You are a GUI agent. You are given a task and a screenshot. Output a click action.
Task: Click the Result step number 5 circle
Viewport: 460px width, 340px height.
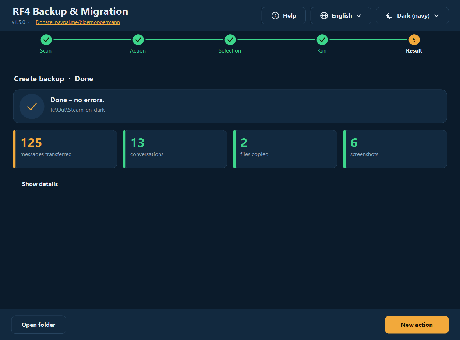tap(414, 40)
